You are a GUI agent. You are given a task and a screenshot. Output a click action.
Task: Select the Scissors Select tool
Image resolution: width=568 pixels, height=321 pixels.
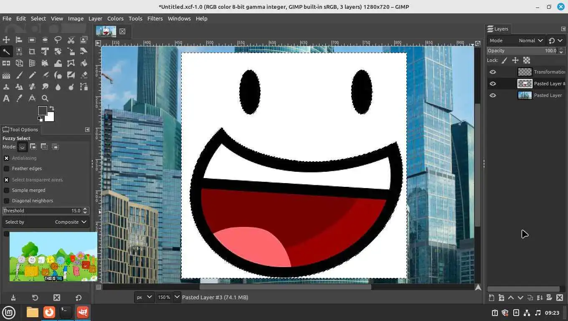tap(71, 40)
